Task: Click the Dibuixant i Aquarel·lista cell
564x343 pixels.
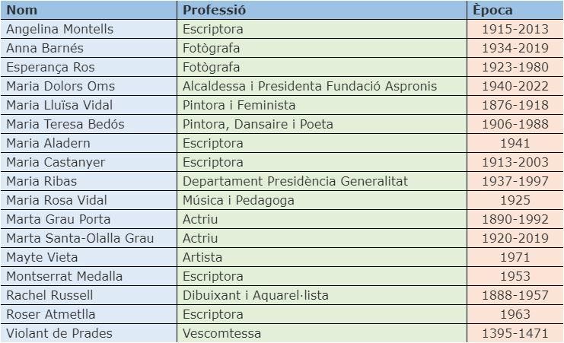Action: [322, 296]
